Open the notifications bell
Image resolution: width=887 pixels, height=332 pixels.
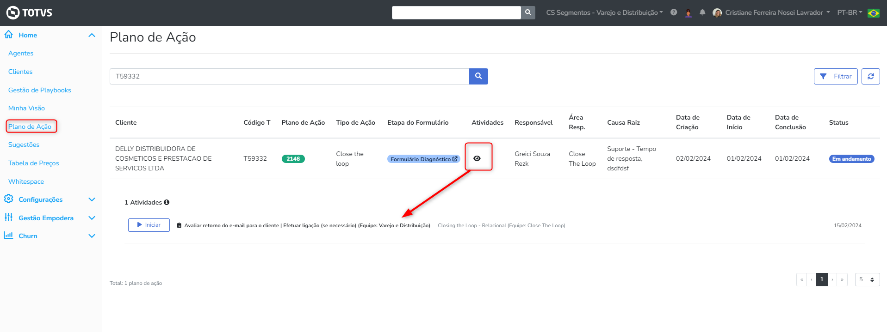click(702, 12)
